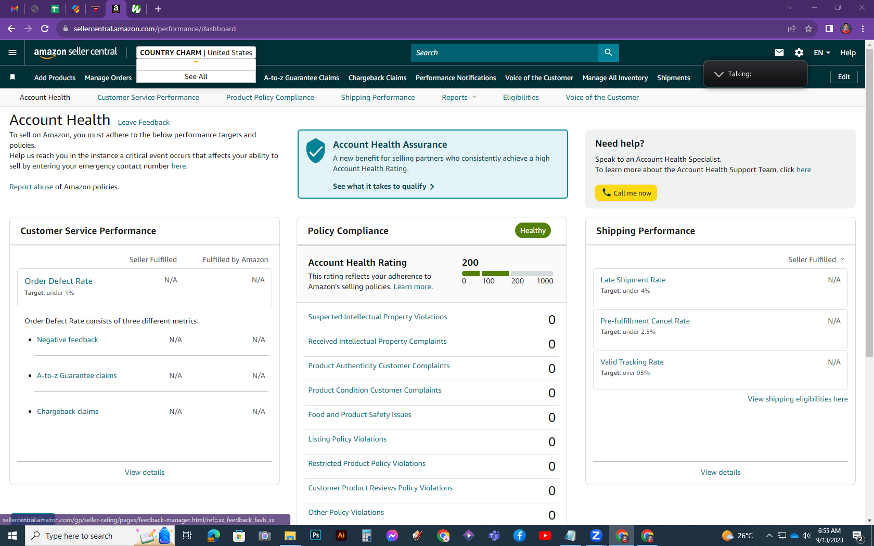Open Illustrator from the taskbar
Viewport: 874px width, 546px height.
point(341,536)
